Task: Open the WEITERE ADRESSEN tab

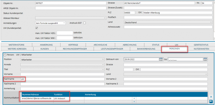Action: [17, 49]
